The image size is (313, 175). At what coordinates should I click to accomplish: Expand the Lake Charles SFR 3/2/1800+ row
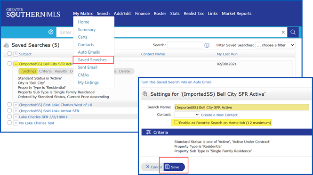click(x=16, y=117)
